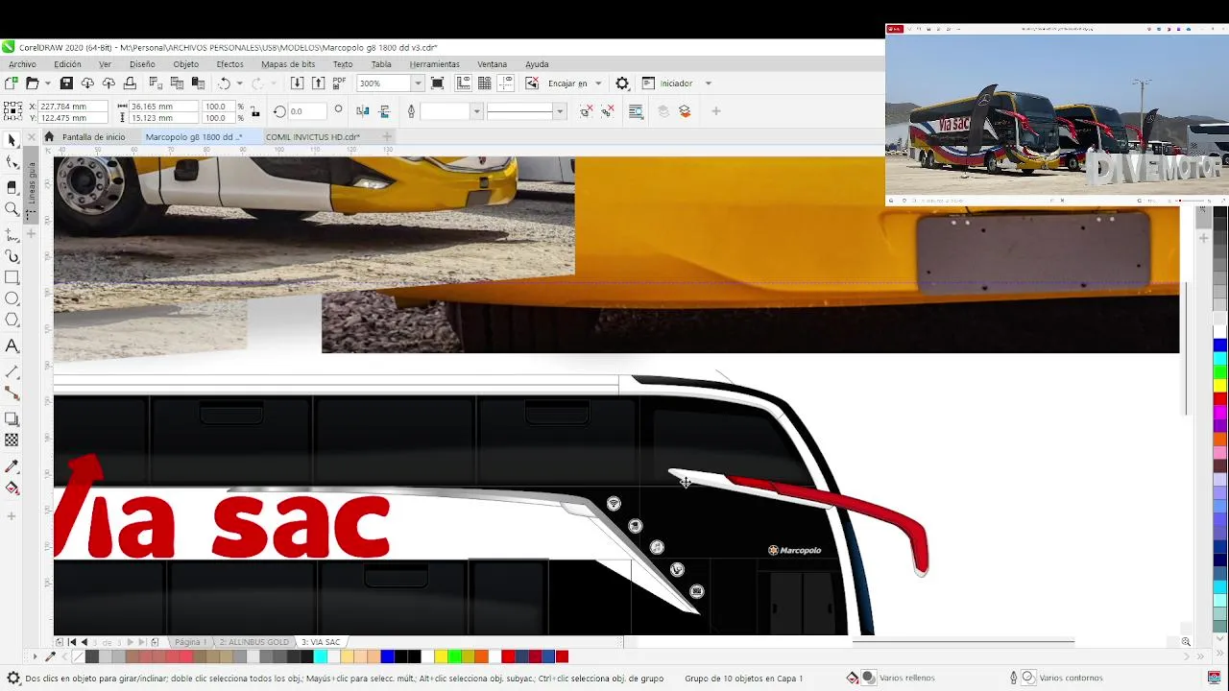The width and height of the screenshot is (1229, 691).
Task: Select the Text tool
Action: [12, 346]
